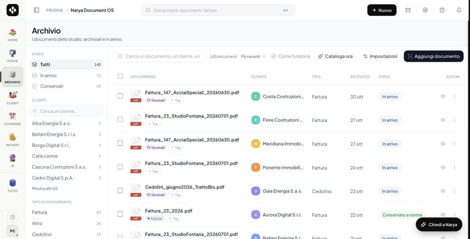This screenshot has width=470, height=239.
Task: Click the Conservato a norma status badge
Action: coord(402,215)
